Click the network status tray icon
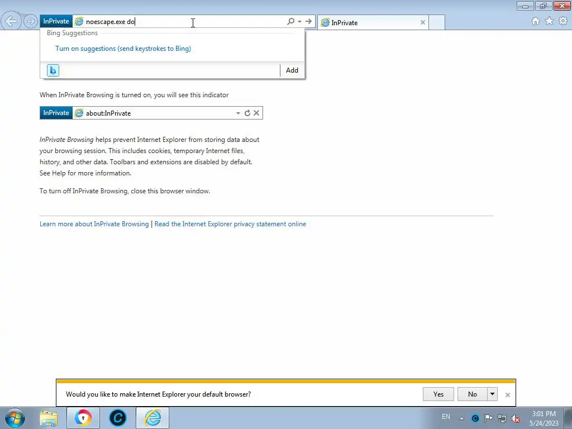572x429 pixels. pyautogui.click(x=502, y=418)
